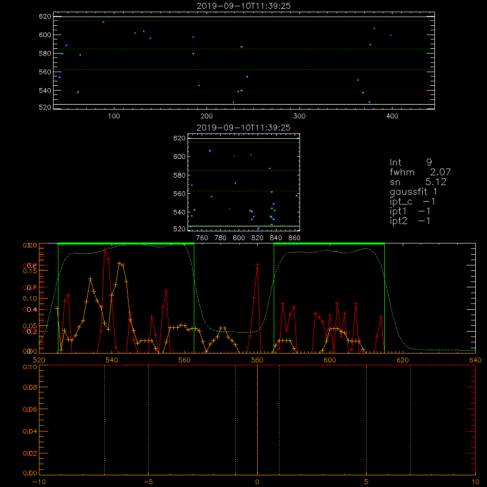
Task: Click x-axis label 780 on middle plot
Action: tap(221, 238)
